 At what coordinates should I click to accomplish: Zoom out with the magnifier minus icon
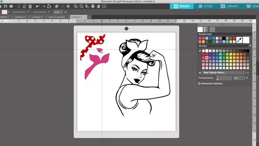[x=81, y=6]
